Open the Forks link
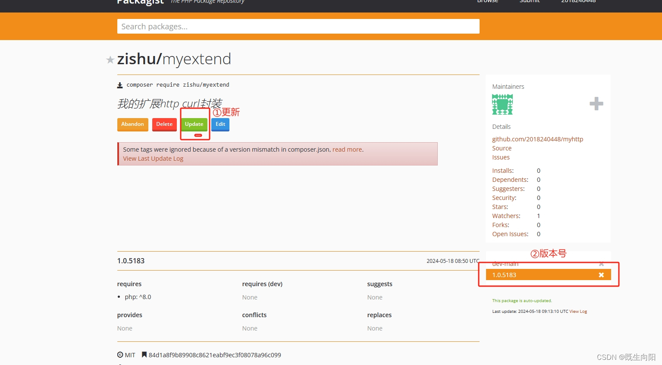The height and width of the screenshot is (365, 662). pyautogui.click(x=500, y=225)
